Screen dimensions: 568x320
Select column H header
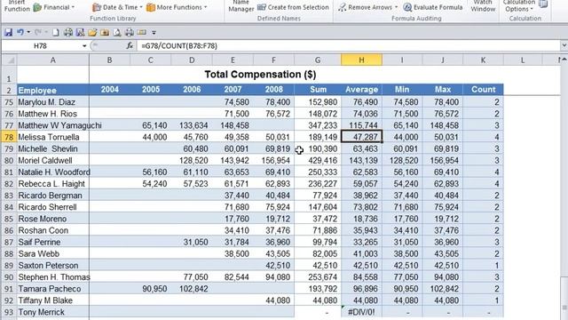click(x=361, y=60)
